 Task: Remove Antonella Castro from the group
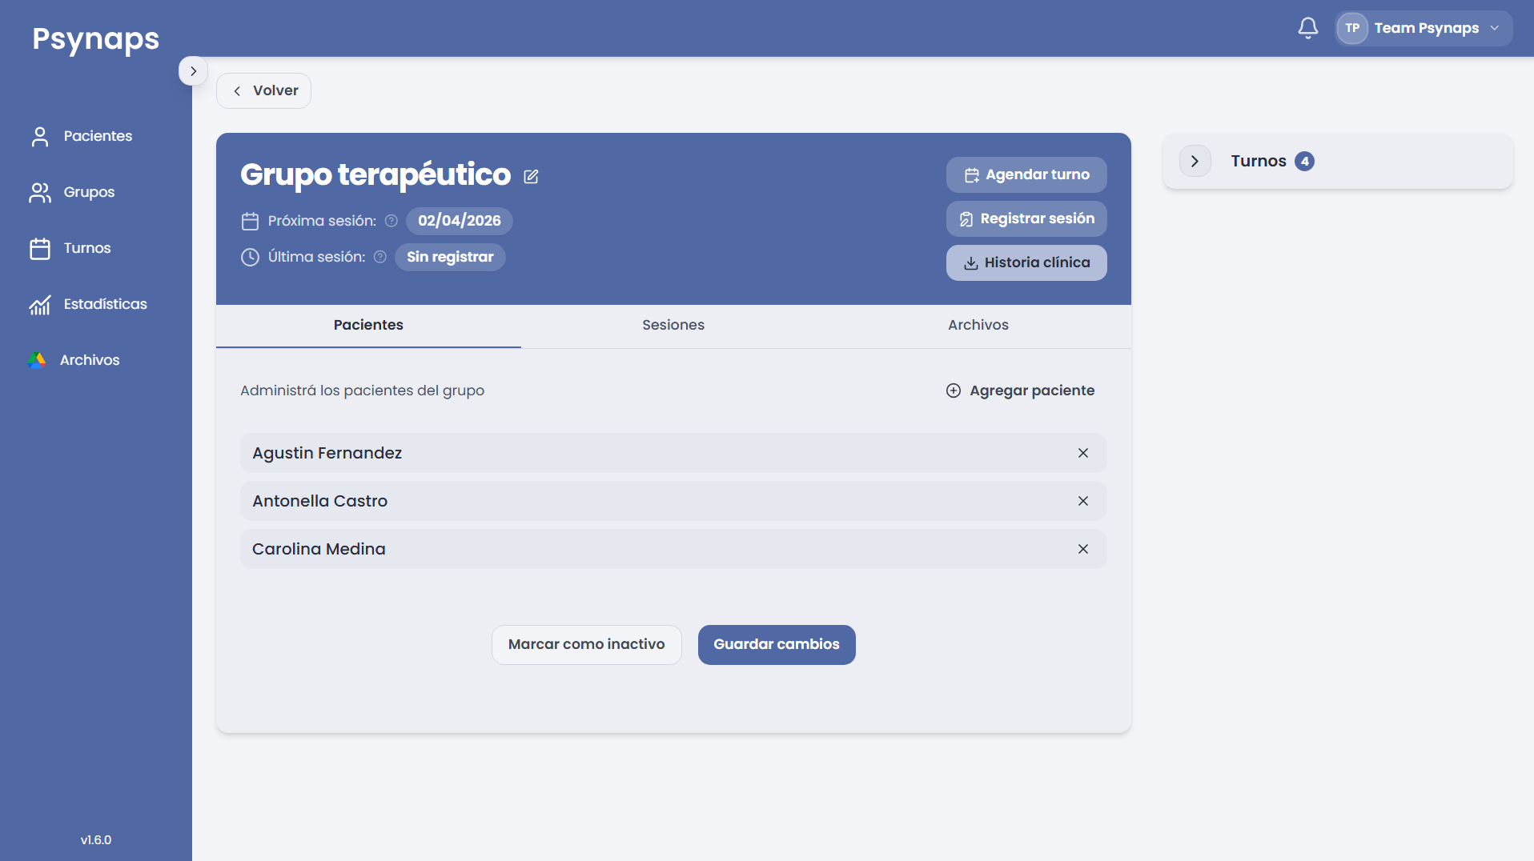pyautogui.click(x=1083, y=501)
